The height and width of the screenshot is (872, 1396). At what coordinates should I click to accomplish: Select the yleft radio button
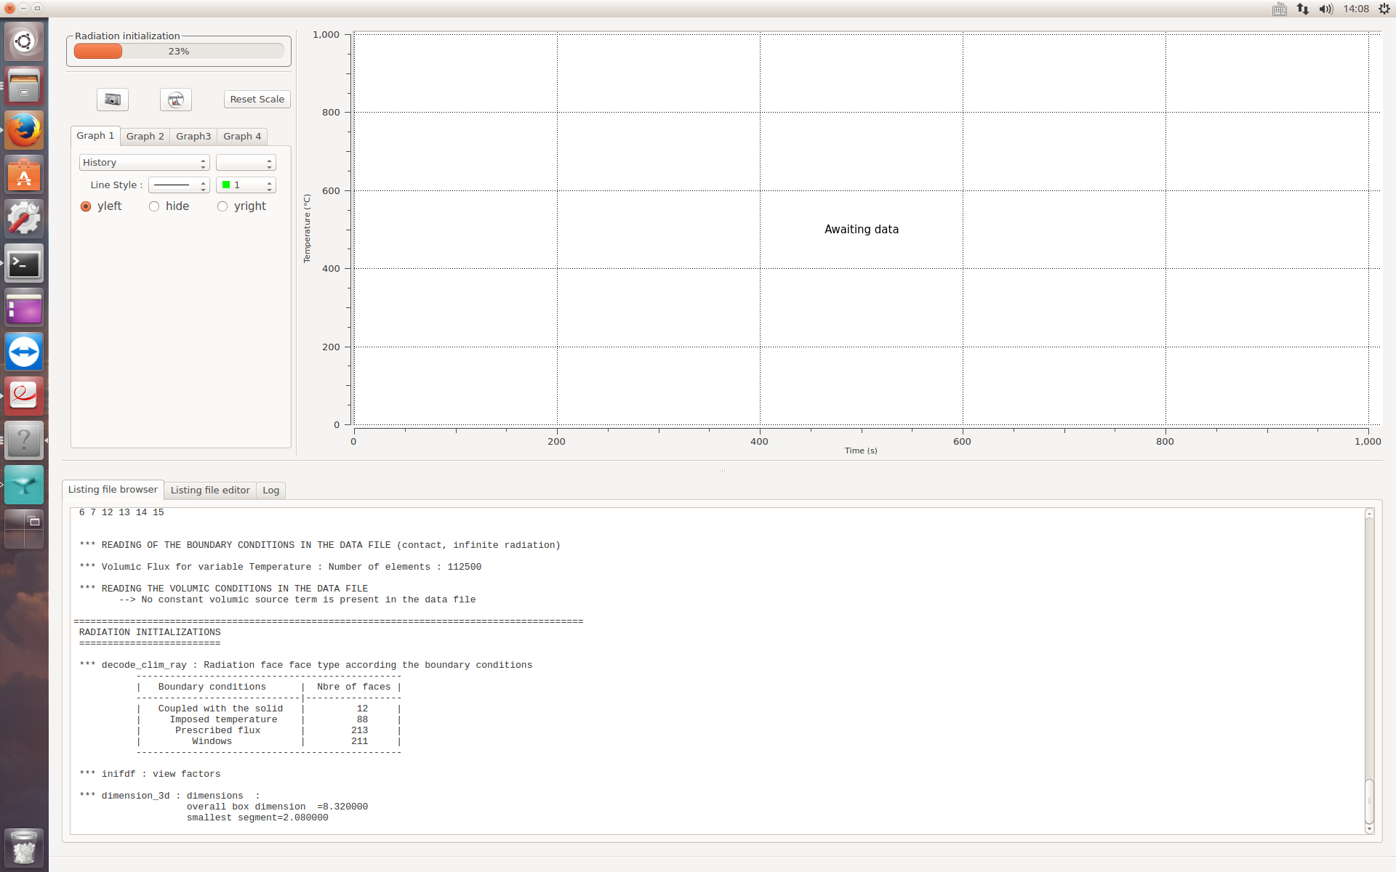click(86, 206)
